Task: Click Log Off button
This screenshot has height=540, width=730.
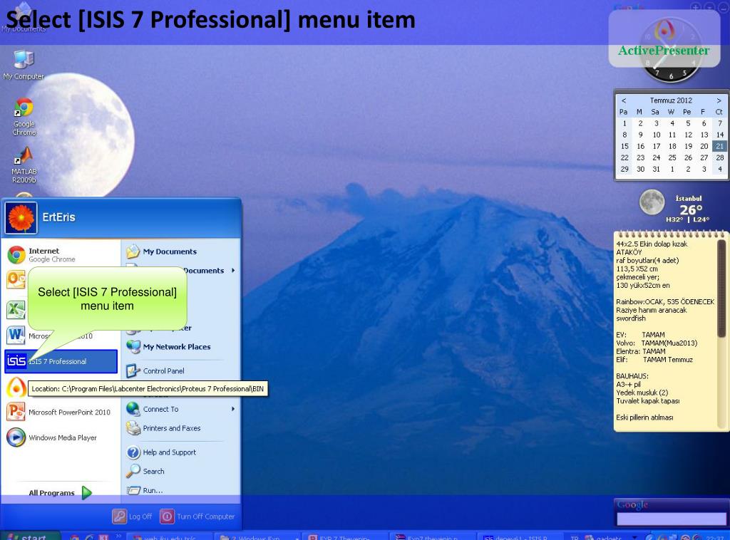Action: coord(133,516)
